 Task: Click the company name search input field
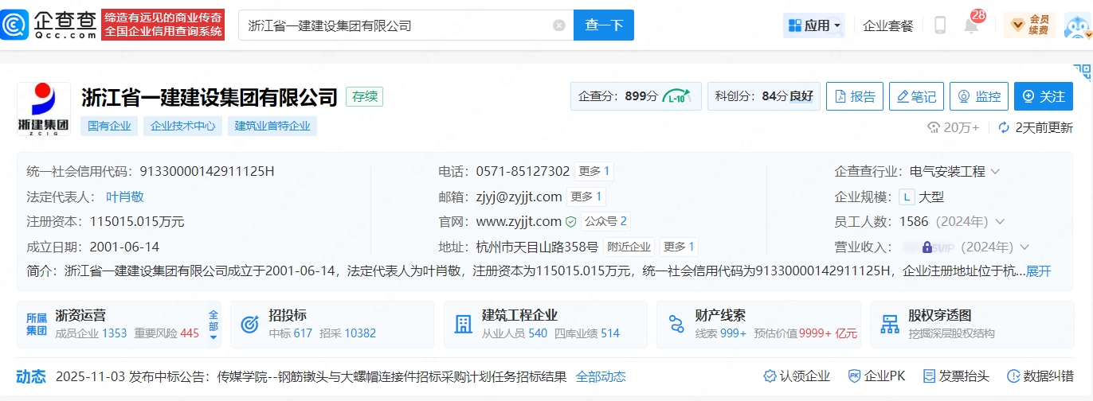point(394,25)
